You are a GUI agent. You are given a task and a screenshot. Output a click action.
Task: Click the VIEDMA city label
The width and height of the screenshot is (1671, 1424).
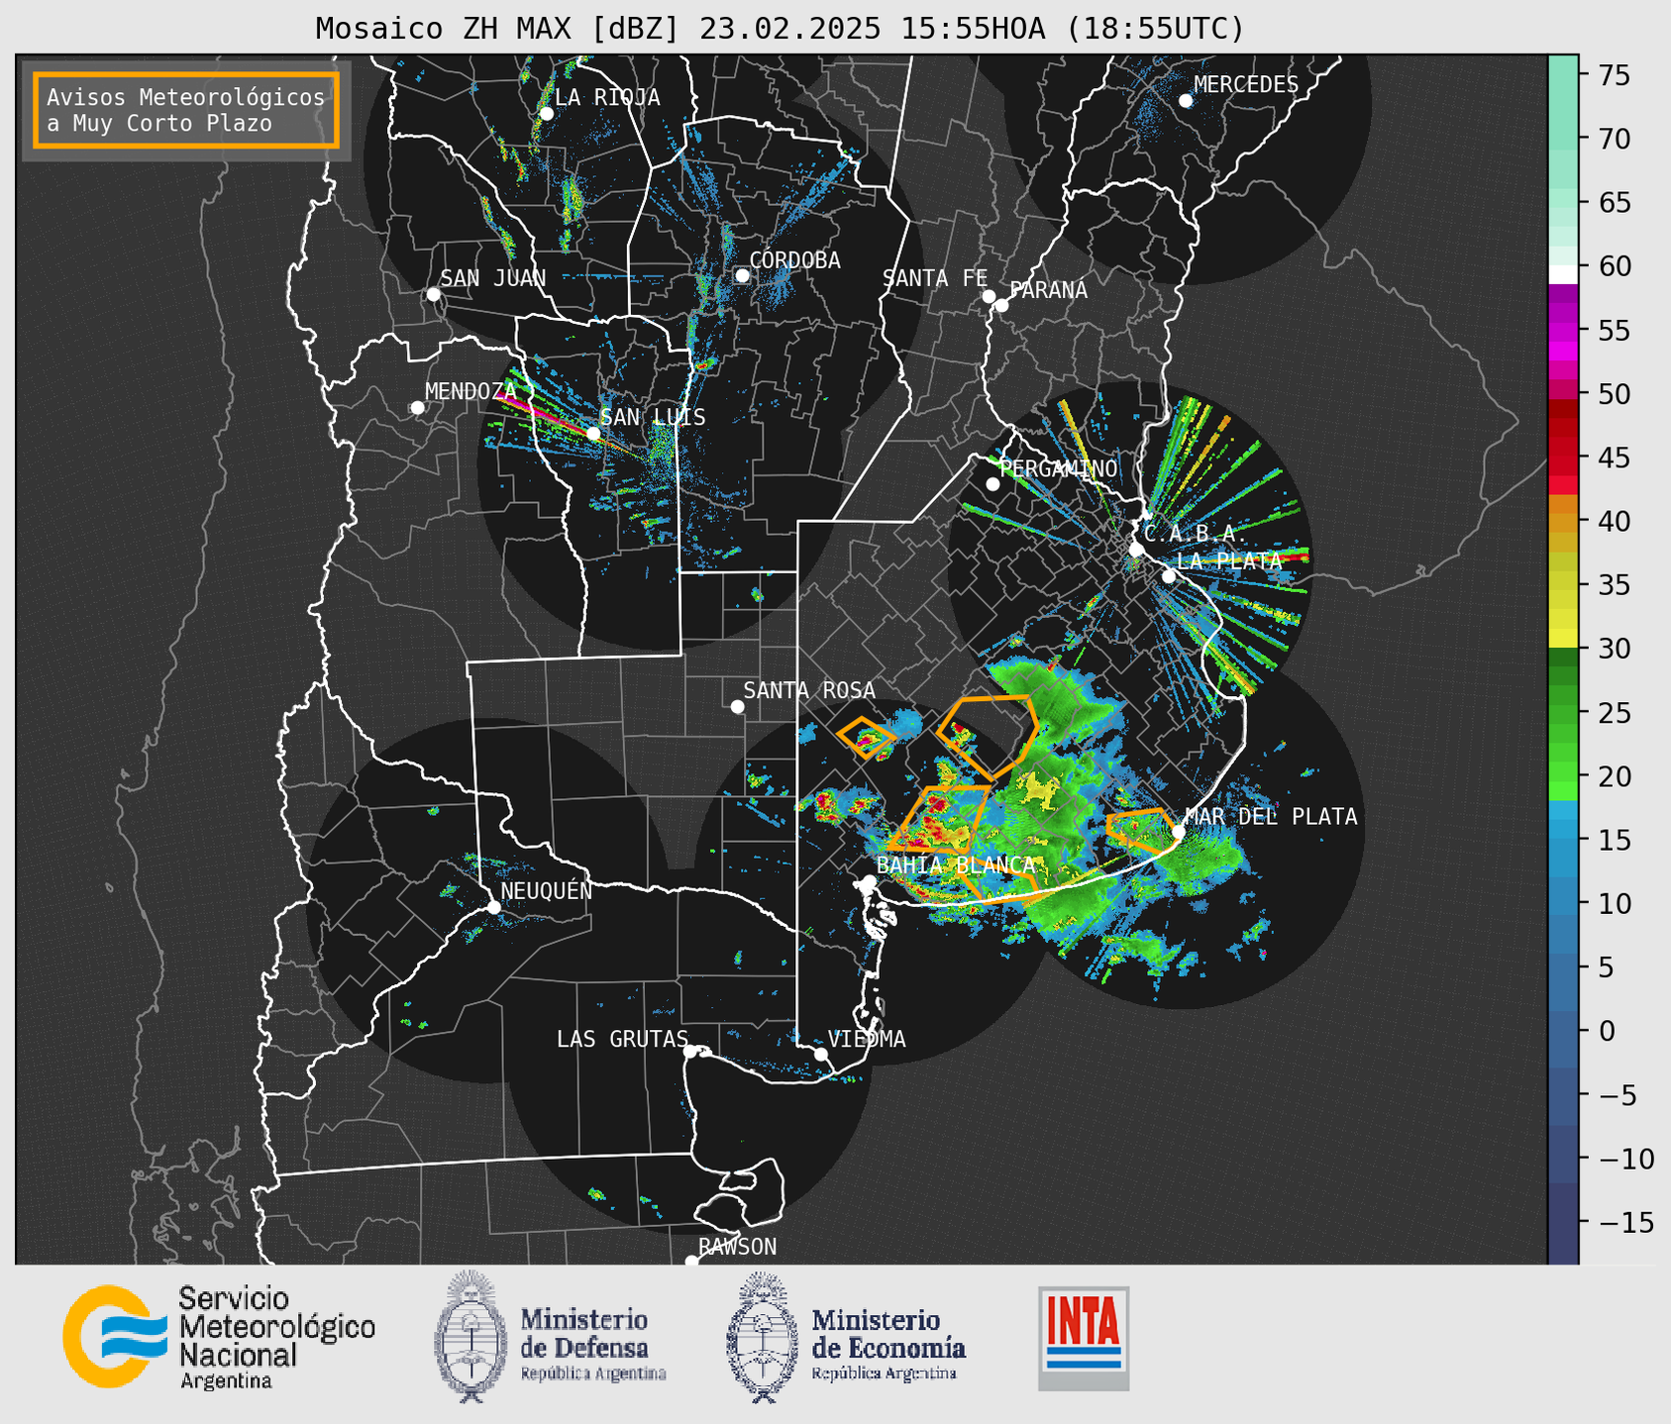coord(867,1039)
